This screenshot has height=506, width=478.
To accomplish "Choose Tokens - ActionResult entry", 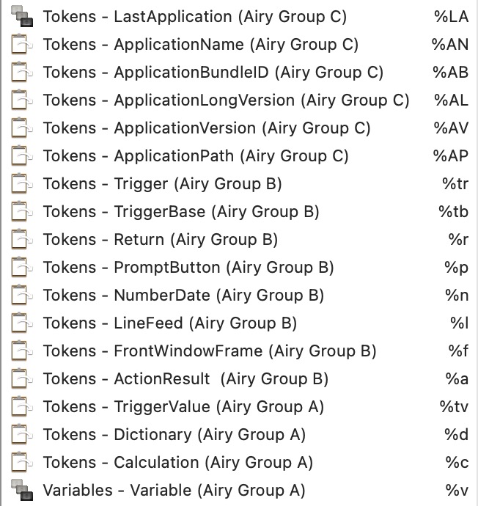I will 185,379.
